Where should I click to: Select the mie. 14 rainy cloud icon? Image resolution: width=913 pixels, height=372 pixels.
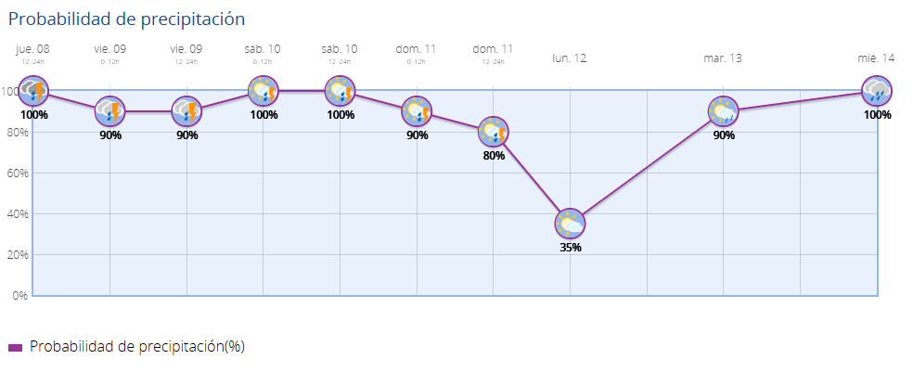[877, 90]
